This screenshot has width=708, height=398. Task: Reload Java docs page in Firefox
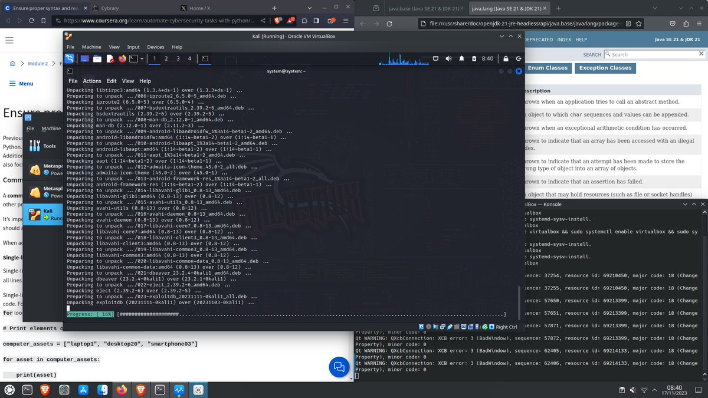tap(389, 24)
